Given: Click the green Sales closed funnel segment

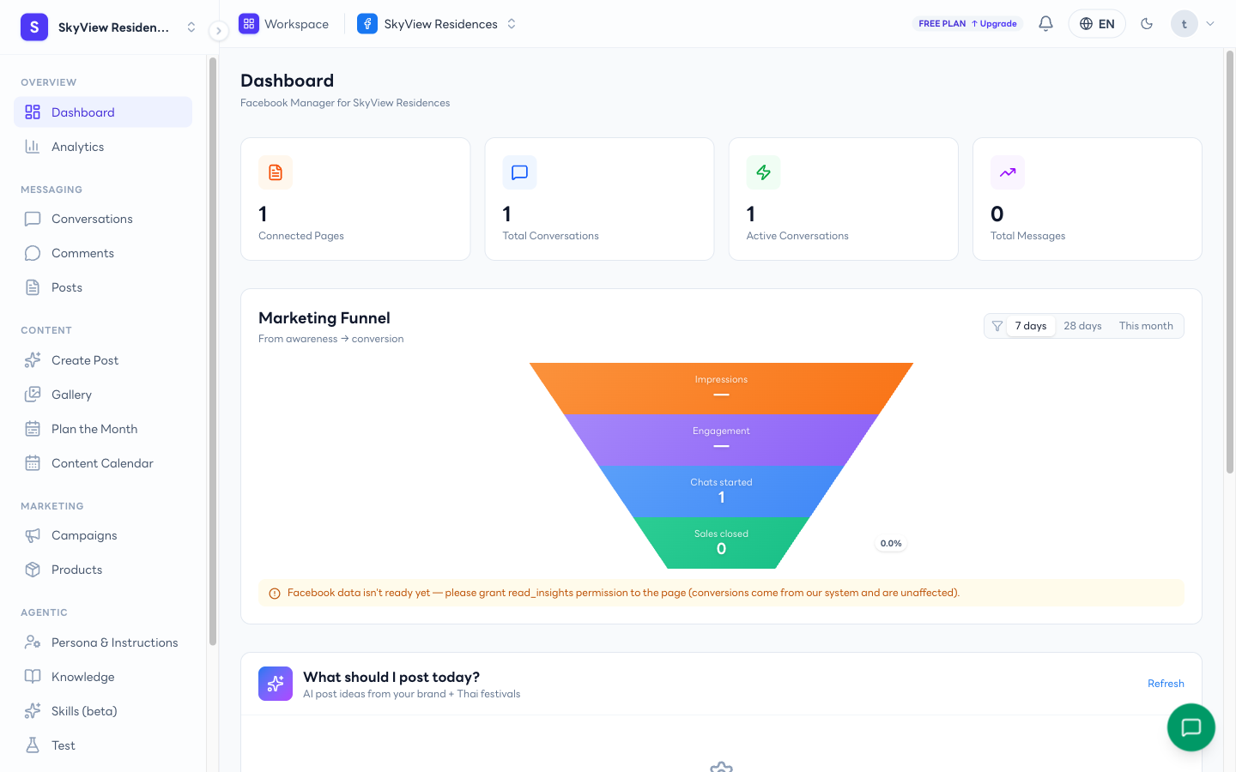Looking at the screenshot, I should 721,543.
